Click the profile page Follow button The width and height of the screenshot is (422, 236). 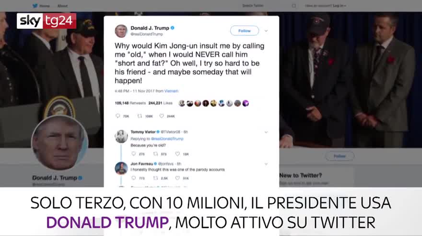340,156
